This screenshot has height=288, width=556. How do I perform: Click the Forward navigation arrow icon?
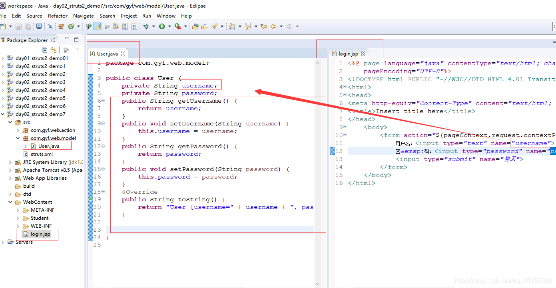(x=289, y=26)
